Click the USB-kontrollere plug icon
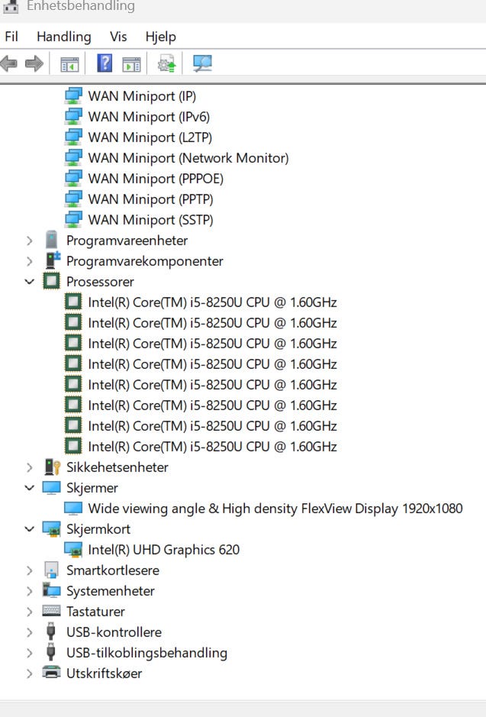Screen dimensions: 486x717 pyautogui.click(x=51, y=631)
